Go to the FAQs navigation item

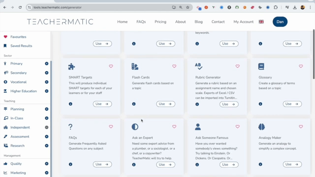click(141, 22)
